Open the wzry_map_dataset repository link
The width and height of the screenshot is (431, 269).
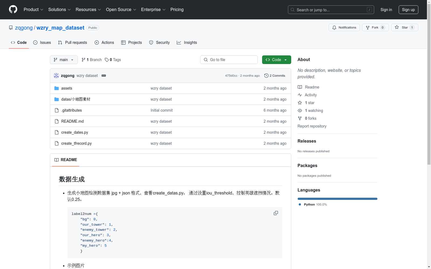[x=60, y=28]
